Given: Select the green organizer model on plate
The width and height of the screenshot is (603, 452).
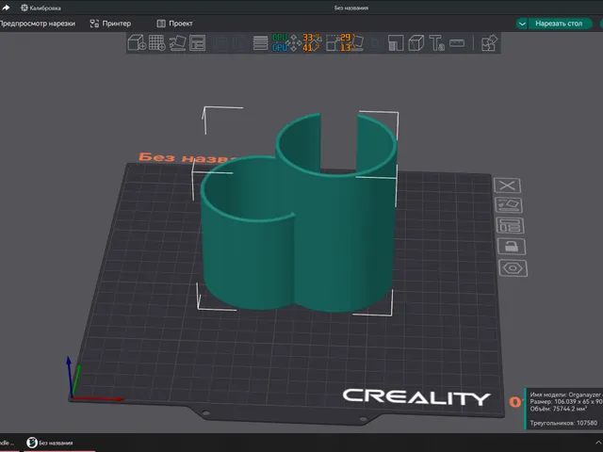Looking at the screenshot, I should tap(298, 231).
